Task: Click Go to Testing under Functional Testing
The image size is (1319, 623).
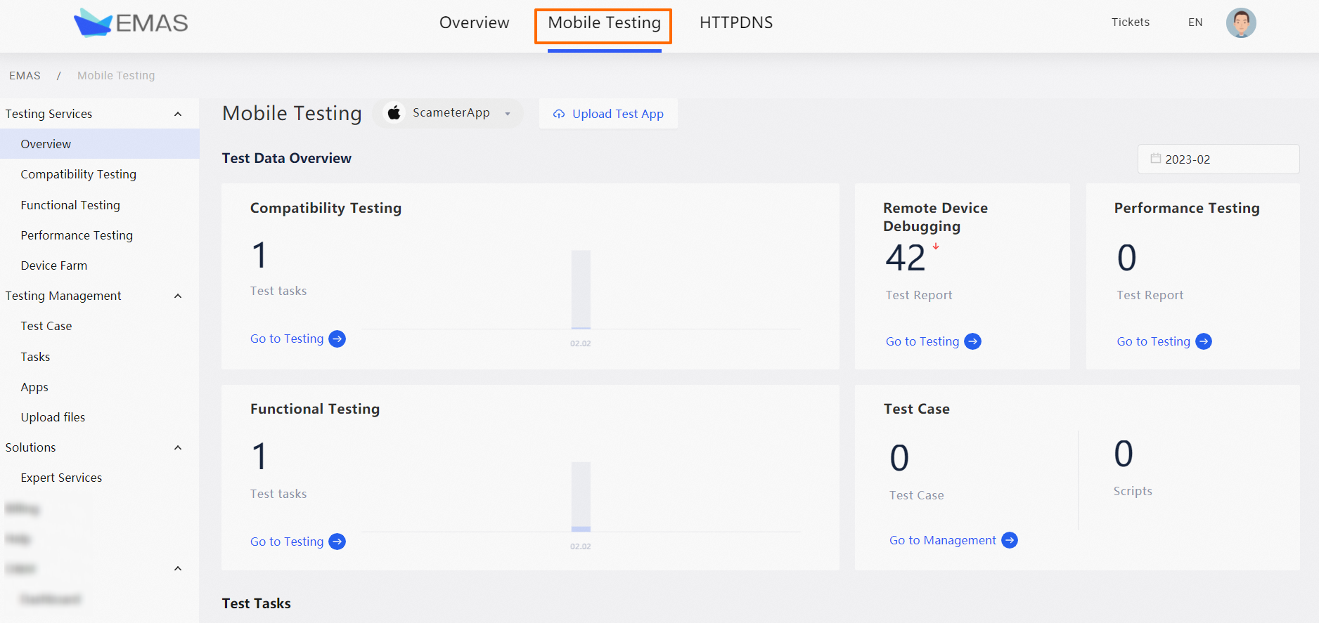Action: (x=287, y=542)
